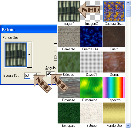Select the Césped grass pattern

69,62
